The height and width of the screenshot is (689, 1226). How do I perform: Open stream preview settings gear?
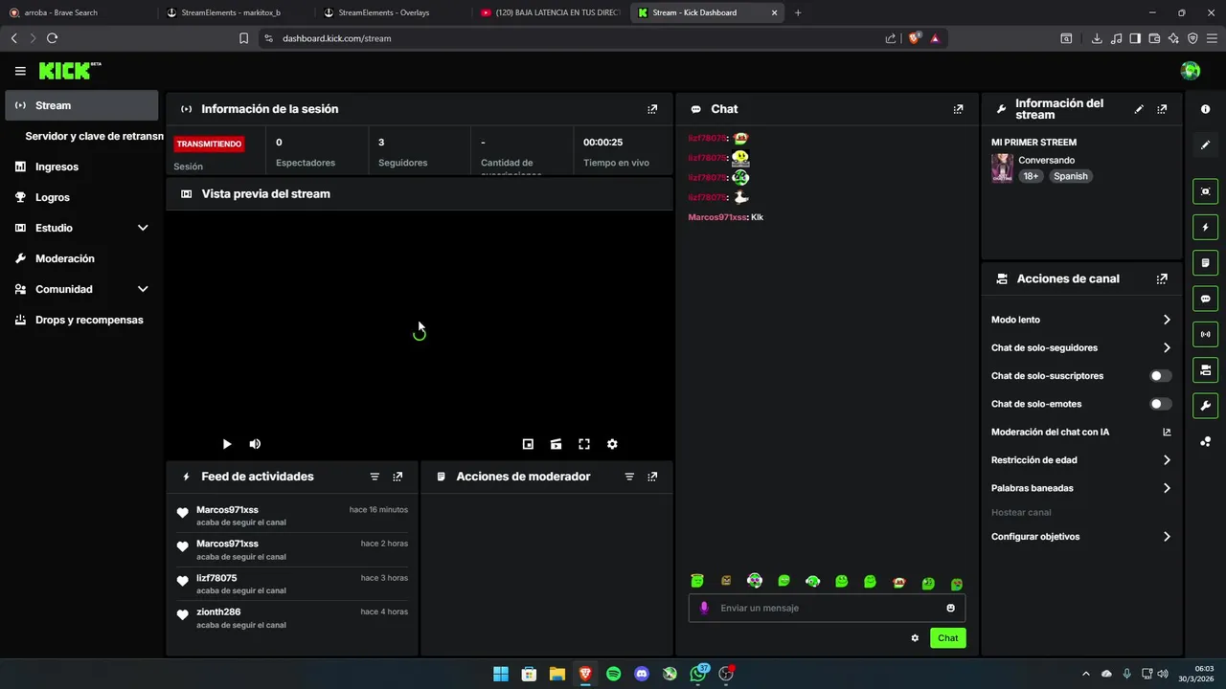[x=612, y=444]
